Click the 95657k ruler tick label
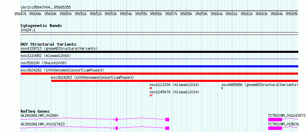This screenshot has width=308, height=132. click(172, 14)
